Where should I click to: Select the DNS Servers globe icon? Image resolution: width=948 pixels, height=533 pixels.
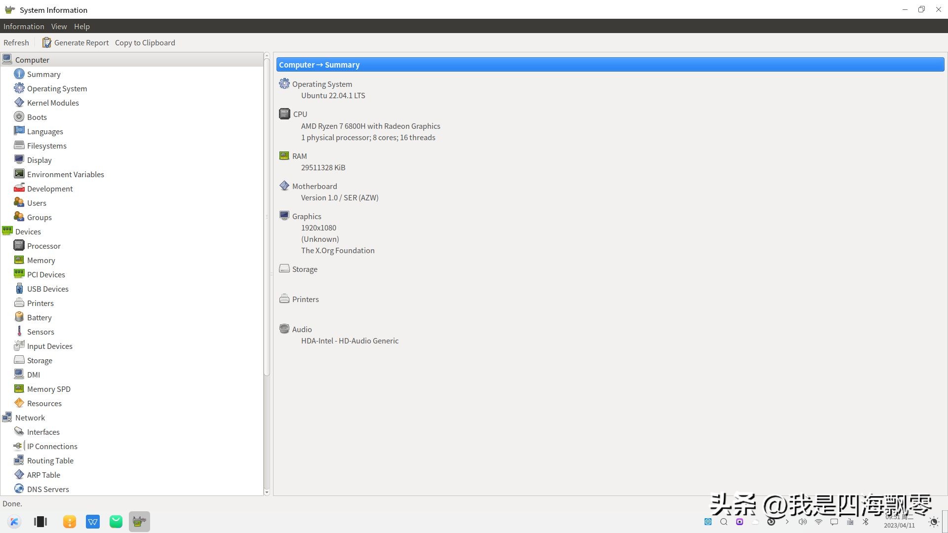[19, 489]
